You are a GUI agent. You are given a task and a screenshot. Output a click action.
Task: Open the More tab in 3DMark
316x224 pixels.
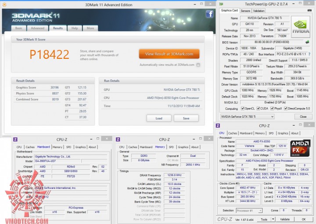[x=90, y=28]
